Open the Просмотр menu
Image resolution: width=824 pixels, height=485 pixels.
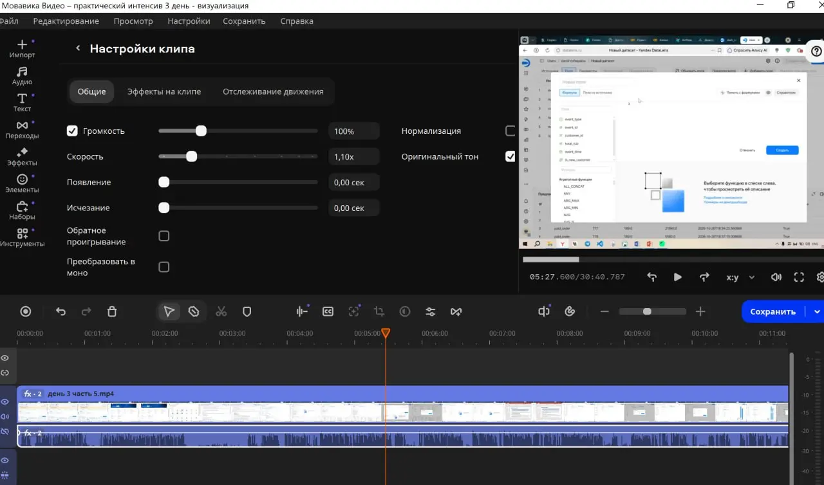coord(133,21)
